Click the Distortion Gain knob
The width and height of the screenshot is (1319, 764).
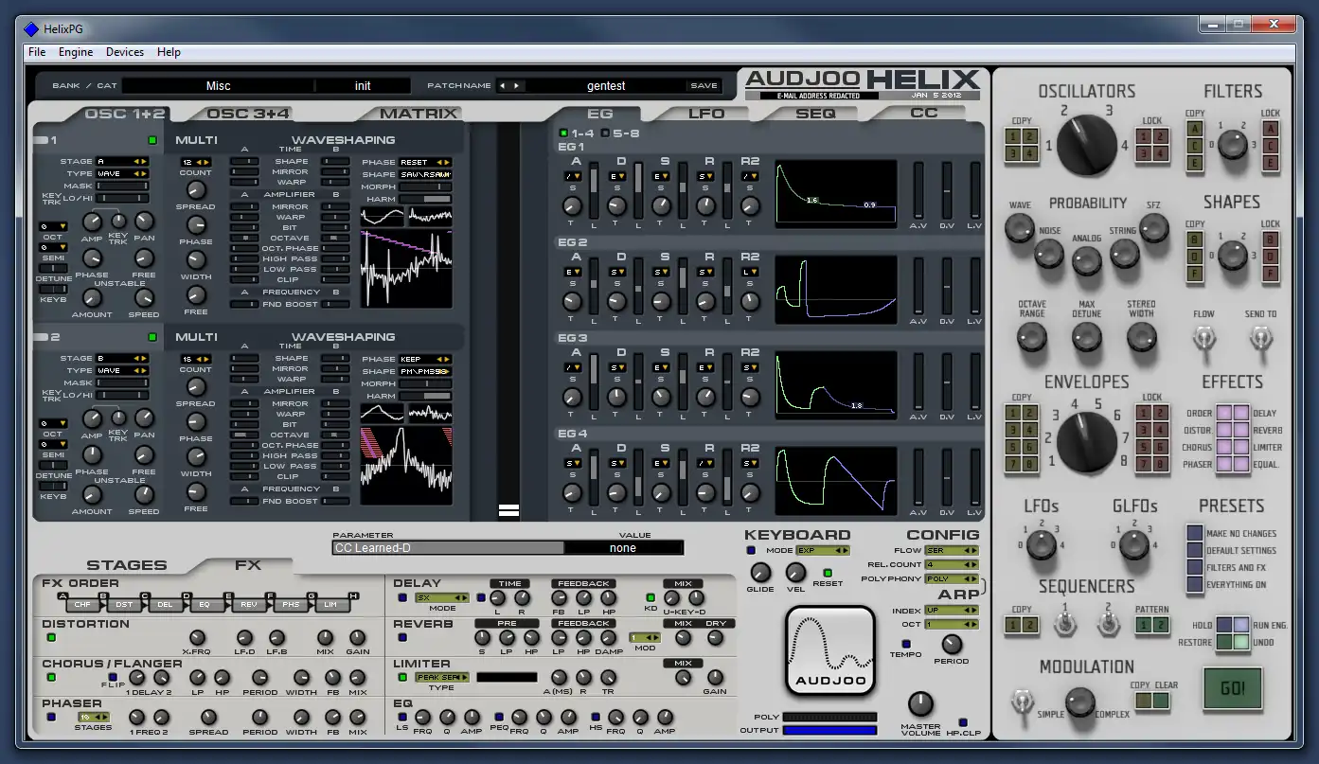(x=357, y=638)
